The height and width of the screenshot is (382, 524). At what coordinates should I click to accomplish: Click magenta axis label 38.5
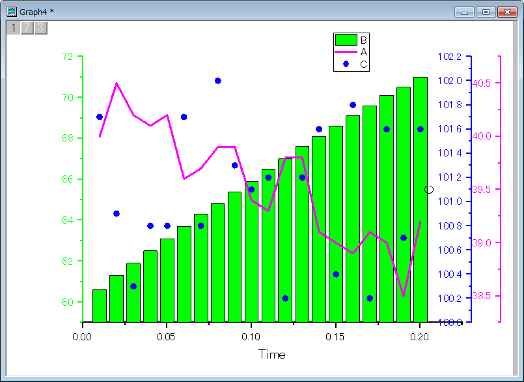482,295
